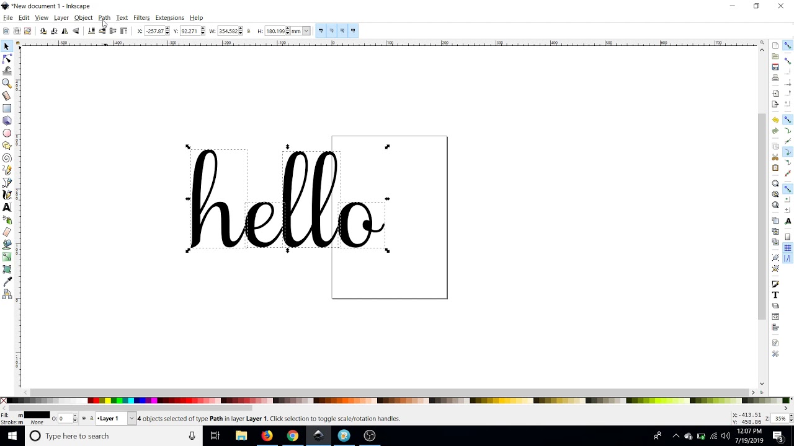Choose the Tweak objects tool
The height and width of the screenshot is (446, 794).
[7, 71]
